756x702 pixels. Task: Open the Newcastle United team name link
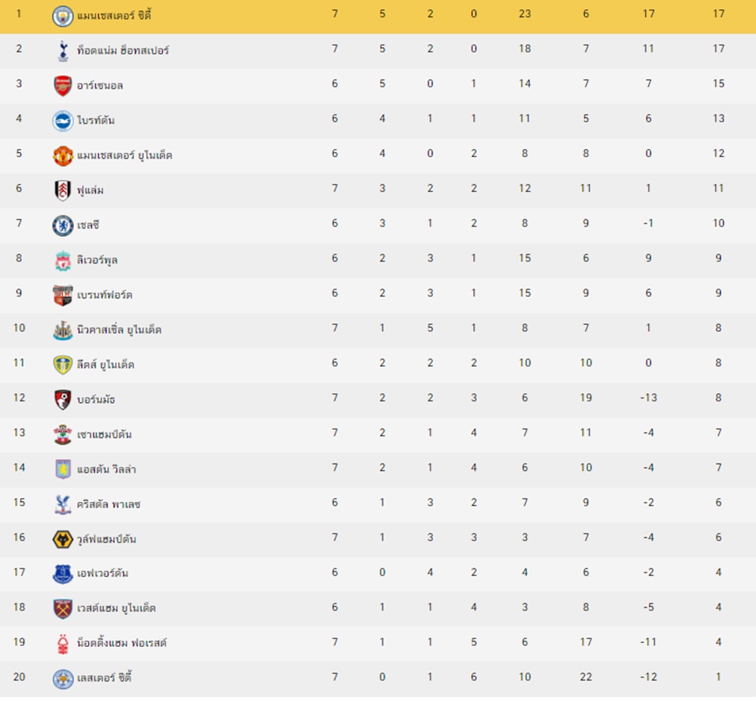(119, 330)
